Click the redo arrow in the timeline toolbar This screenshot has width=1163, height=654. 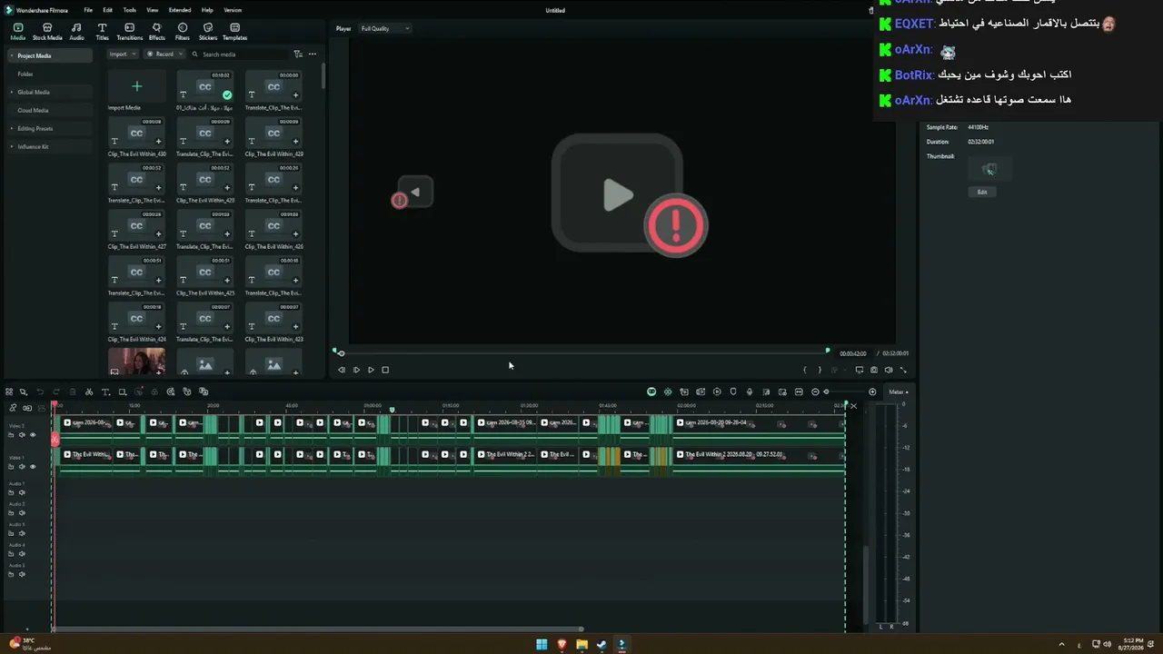tap(56, 391)
